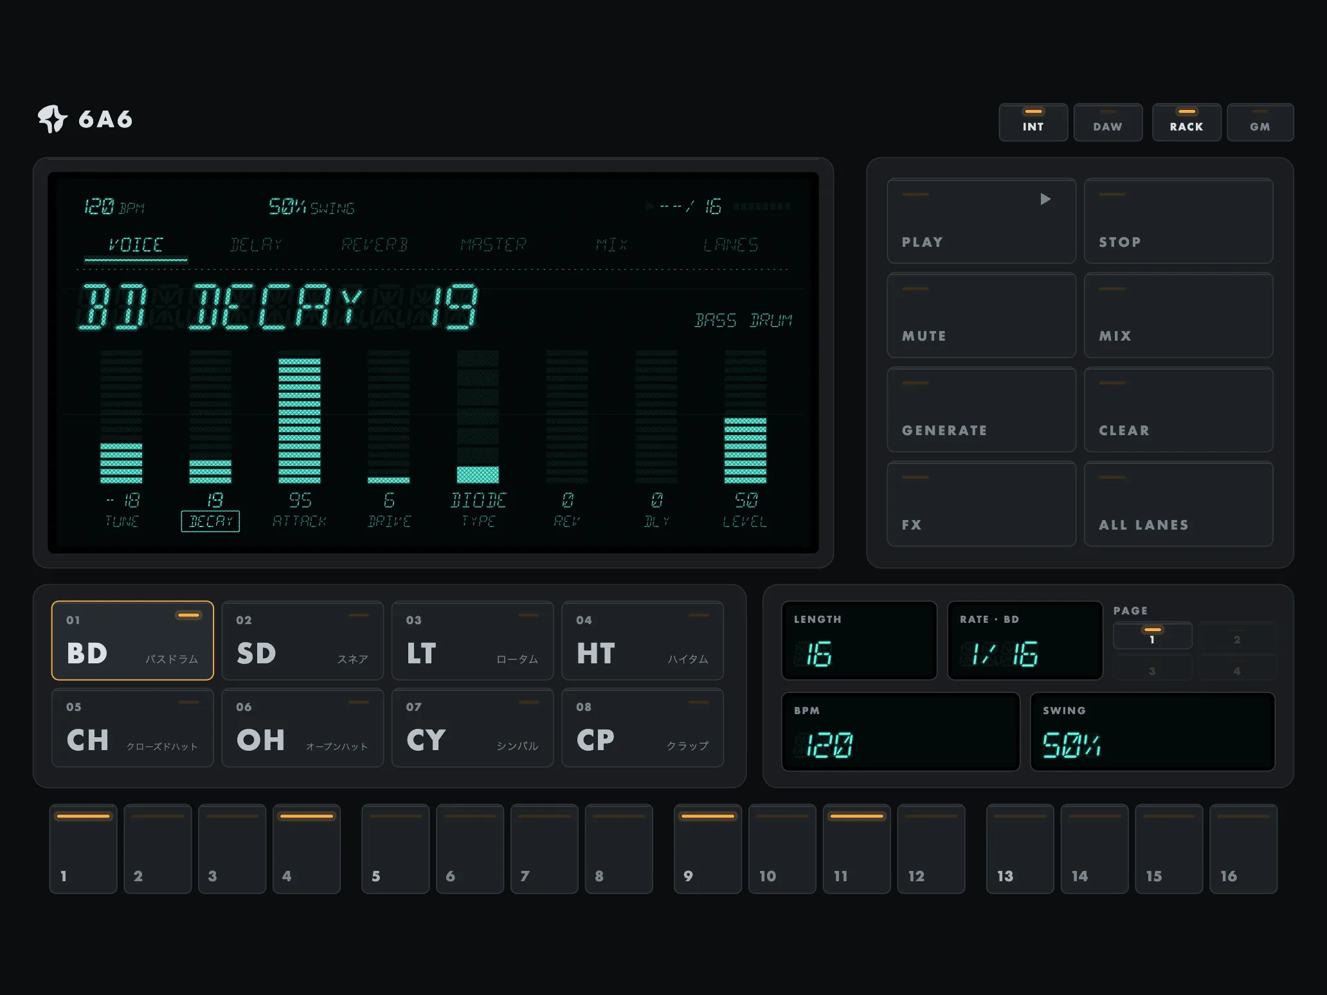Toggle step 1 in the sequencer
1327x995 pixels.
point(84,848)
